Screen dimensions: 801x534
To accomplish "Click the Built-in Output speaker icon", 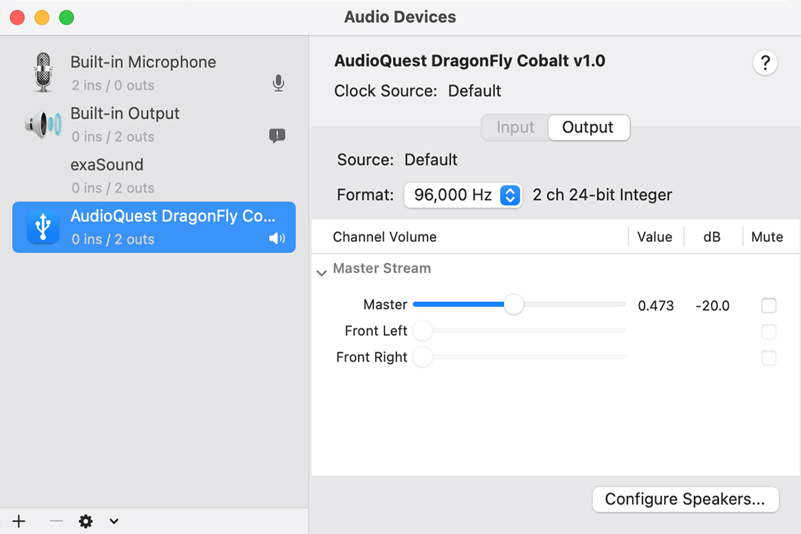I will click(43, 124).
